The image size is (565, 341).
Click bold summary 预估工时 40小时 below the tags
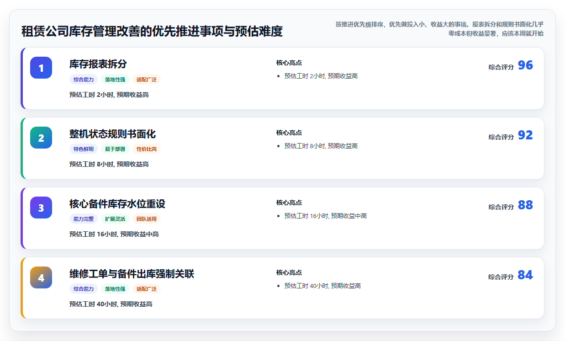[x=111, y=304]
